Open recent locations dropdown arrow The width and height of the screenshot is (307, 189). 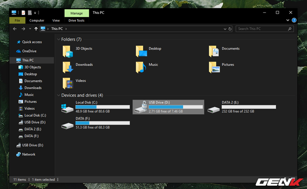click(x=30, y=29)
